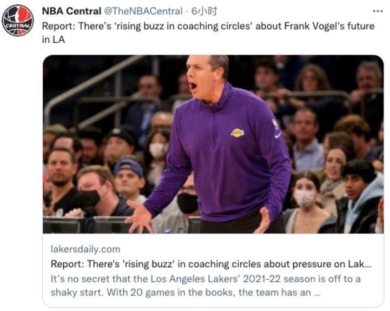Click the black face mask at bottom center
390x311 pixels.
pos(188,203)
